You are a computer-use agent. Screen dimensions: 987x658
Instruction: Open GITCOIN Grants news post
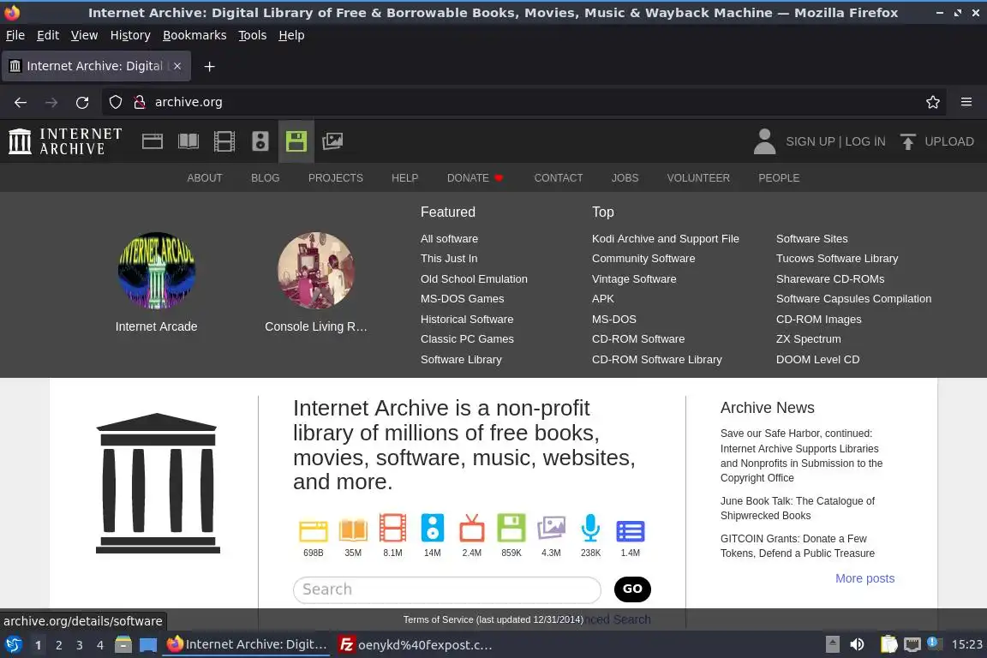pos(797,546)
